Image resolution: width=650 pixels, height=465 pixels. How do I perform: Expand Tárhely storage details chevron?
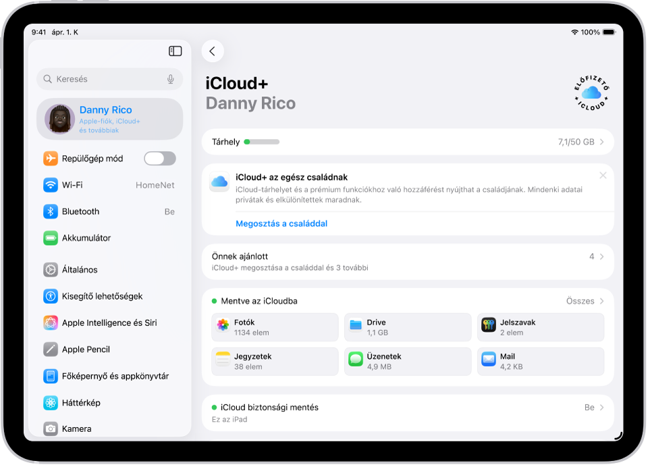[x=602, y=142]
